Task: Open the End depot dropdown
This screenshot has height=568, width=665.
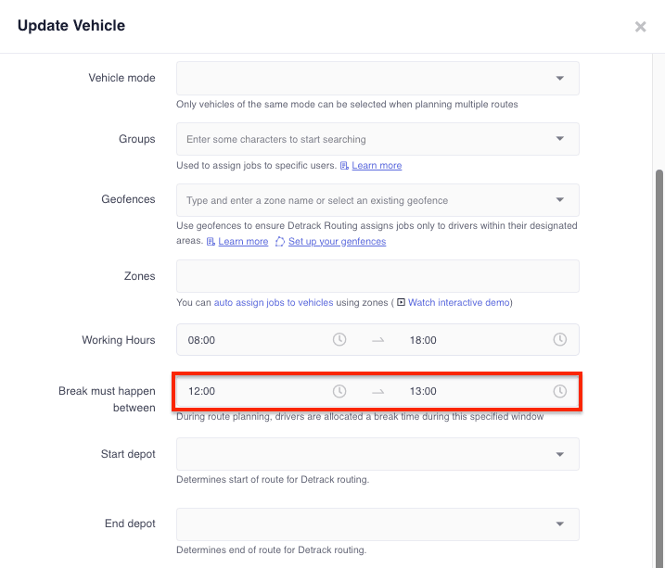Action: [377, 524]
